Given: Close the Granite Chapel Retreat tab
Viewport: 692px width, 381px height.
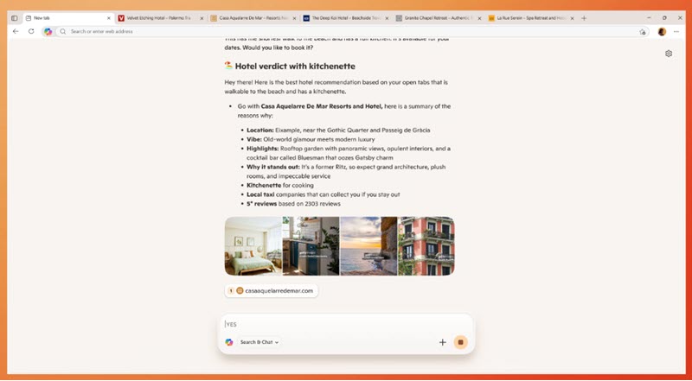Looking at the screenshot, I should (x=479, y=18).
